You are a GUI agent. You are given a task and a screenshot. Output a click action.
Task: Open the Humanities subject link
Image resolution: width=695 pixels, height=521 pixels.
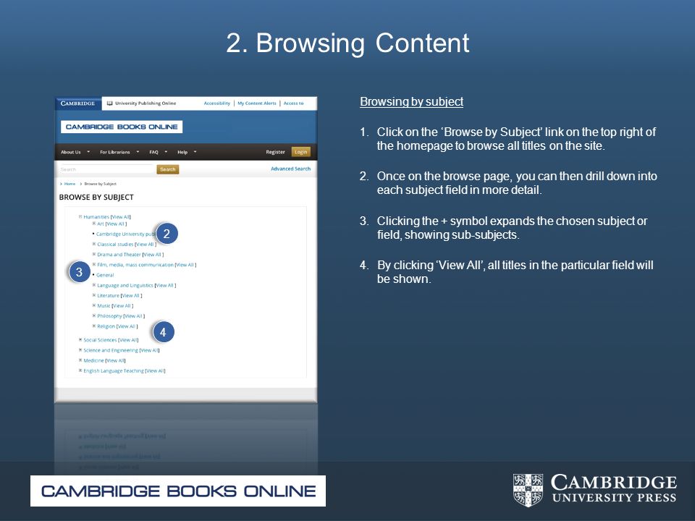[96, 217]
